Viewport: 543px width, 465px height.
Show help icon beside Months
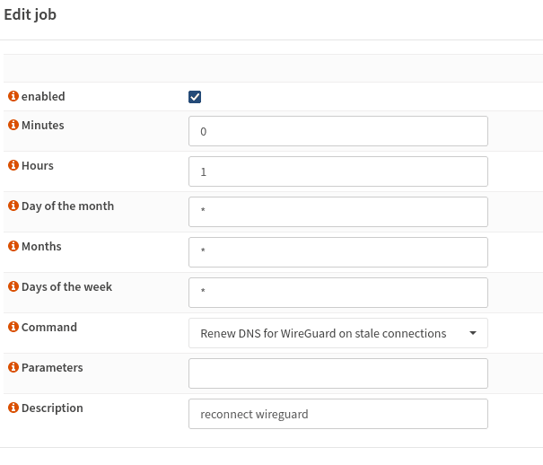pyautogui.click(x=13, y=246)
